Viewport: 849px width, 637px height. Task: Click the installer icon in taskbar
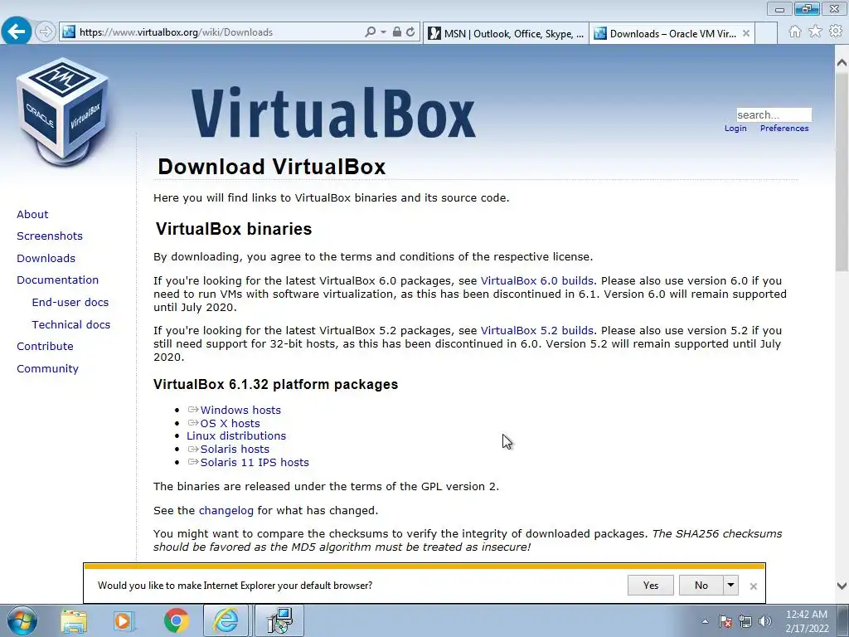coord(279,620)
